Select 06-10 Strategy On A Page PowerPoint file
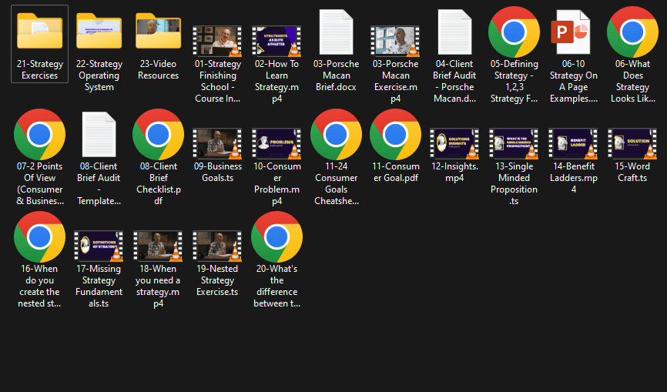The width and height of the screenshot is (667, 392). 571,32
